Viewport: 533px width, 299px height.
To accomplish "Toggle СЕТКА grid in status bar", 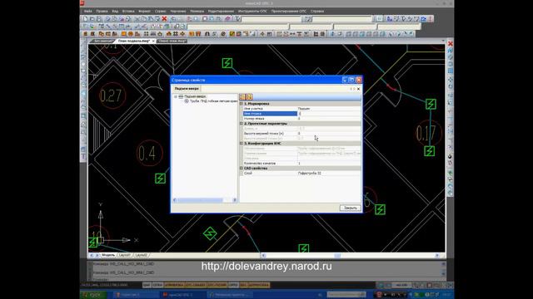I will [x=157, y=285].
